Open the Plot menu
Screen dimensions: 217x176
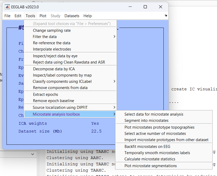tap(43, 16)
